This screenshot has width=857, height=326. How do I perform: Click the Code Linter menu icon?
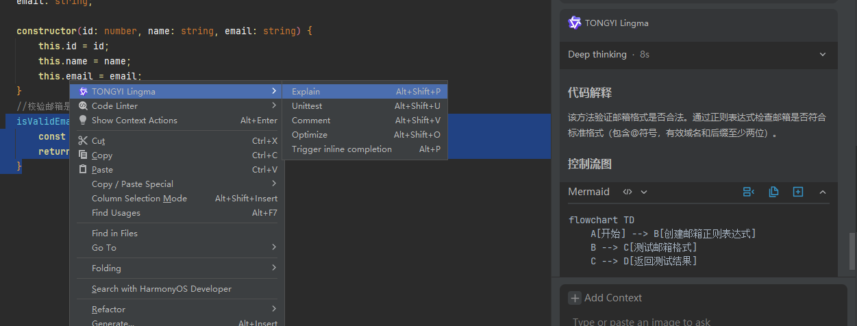[83, 105]
